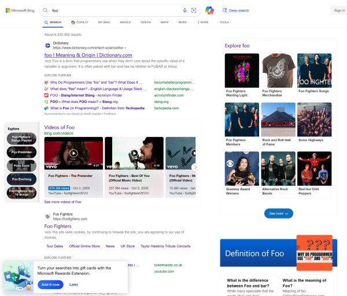Start voice search with microphone icon
Image resolution: width=347 pixels, height=296 pixels.
[x=185, y=10]
